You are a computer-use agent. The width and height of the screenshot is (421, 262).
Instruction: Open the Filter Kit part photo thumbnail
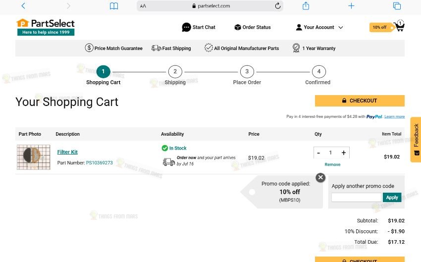(x=34, y=157)
